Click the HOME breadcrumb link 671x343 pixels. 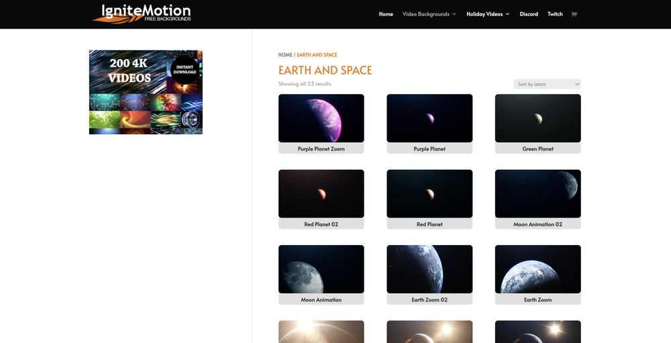tap(285, 55)
